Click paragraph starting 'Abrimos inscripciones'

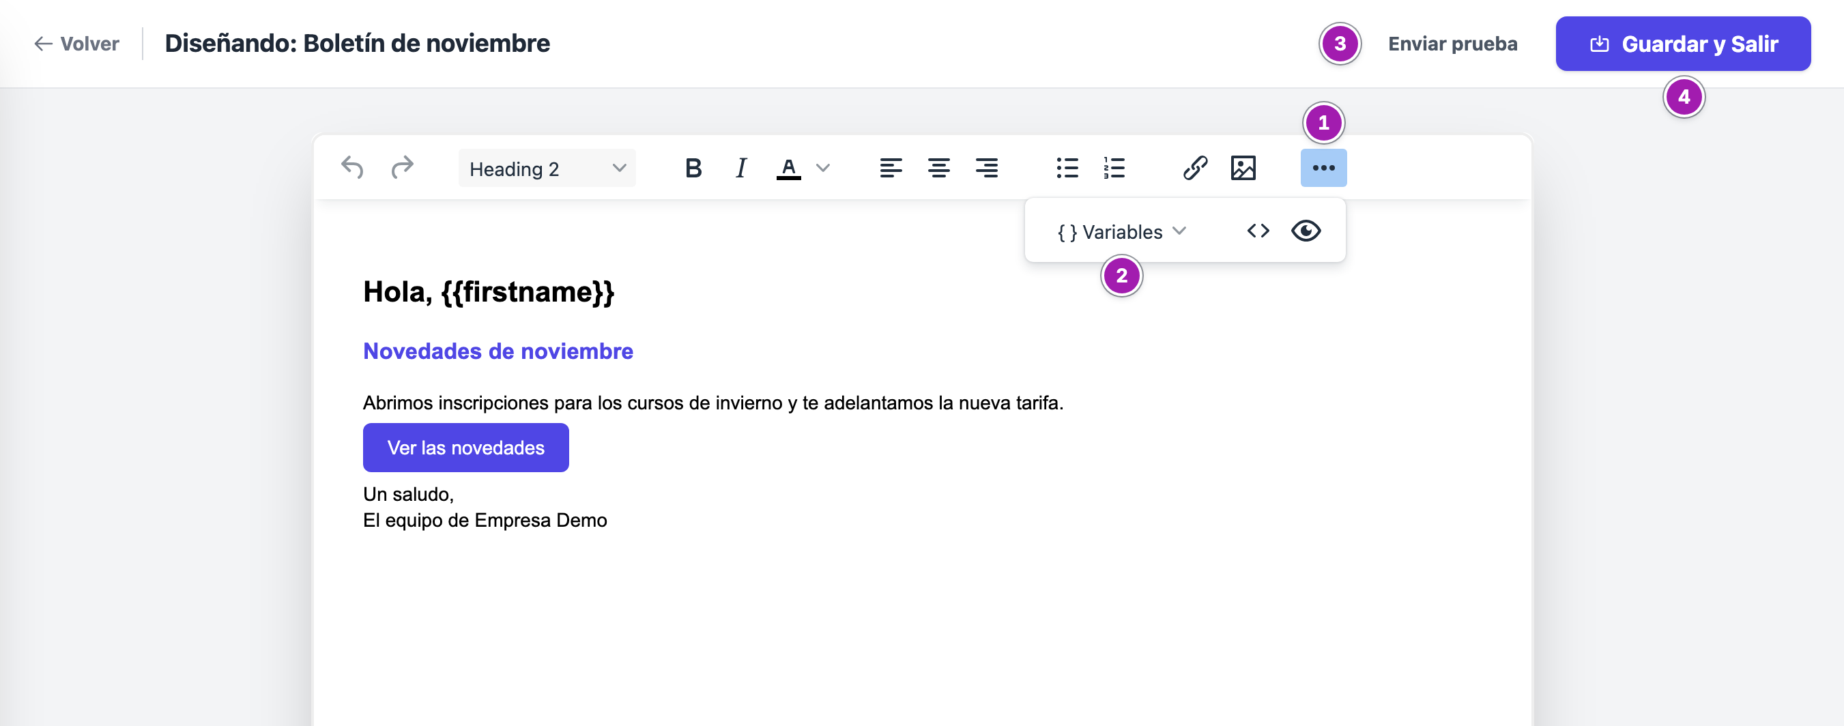coord(713,403)
